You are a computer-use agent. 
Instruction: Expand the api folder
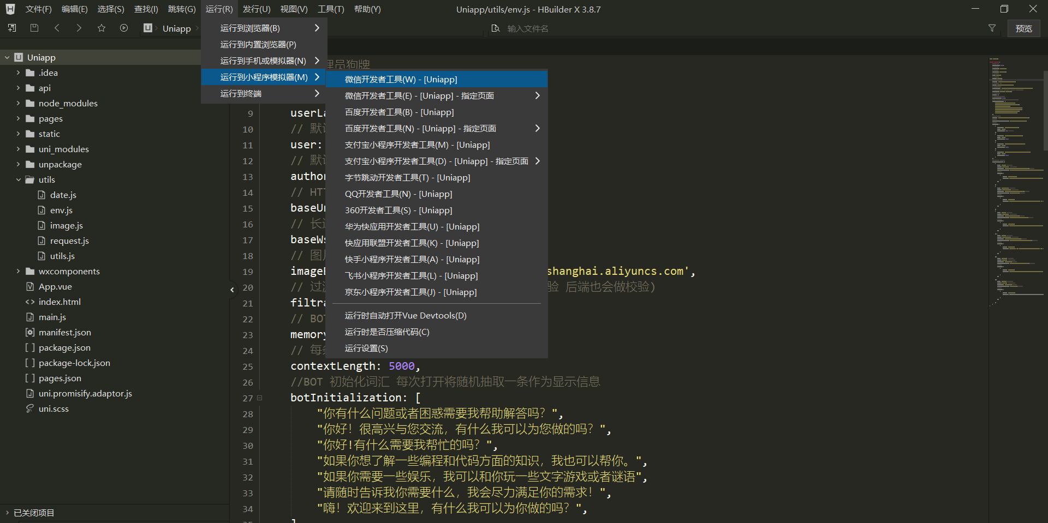(18, 88)
